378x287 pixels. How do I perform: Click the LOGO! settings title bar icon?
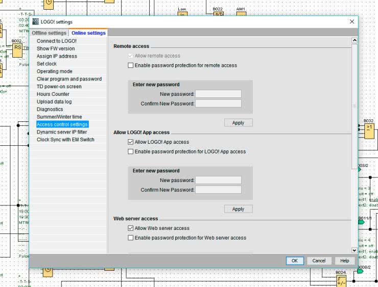(x=35, y=22)
